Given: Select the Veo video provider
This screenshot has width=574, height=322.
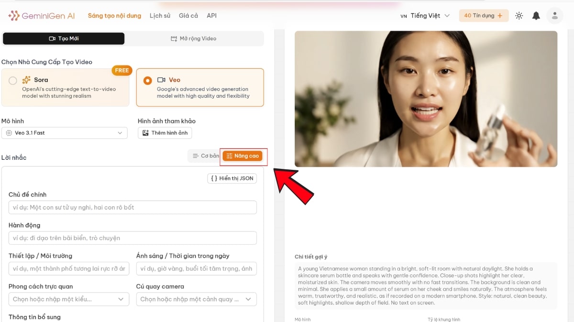Looking at the screenshot, I should (147, 80).
